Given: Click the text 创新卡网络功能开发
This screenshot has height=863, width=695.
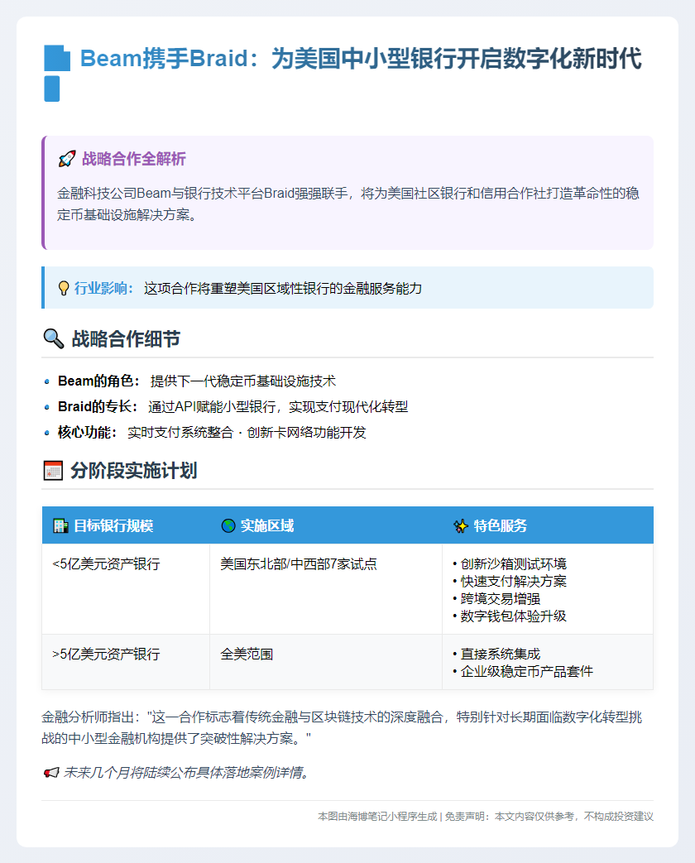Looking at the screenshot, I should tap(306, 433).
